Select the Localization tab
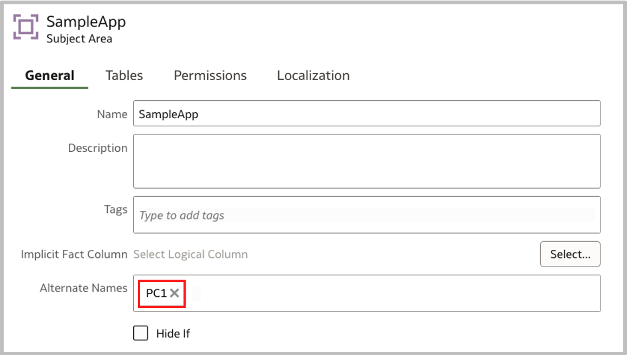 [313, 75]
